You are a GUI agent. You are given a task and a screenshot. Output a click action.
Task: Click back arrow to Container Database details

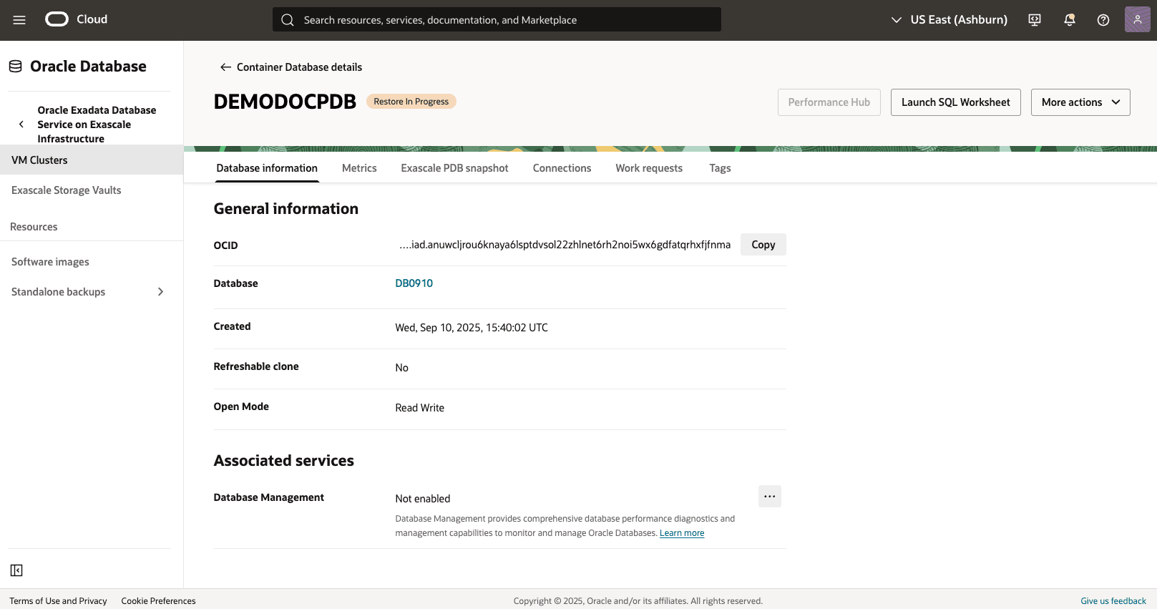225,67
